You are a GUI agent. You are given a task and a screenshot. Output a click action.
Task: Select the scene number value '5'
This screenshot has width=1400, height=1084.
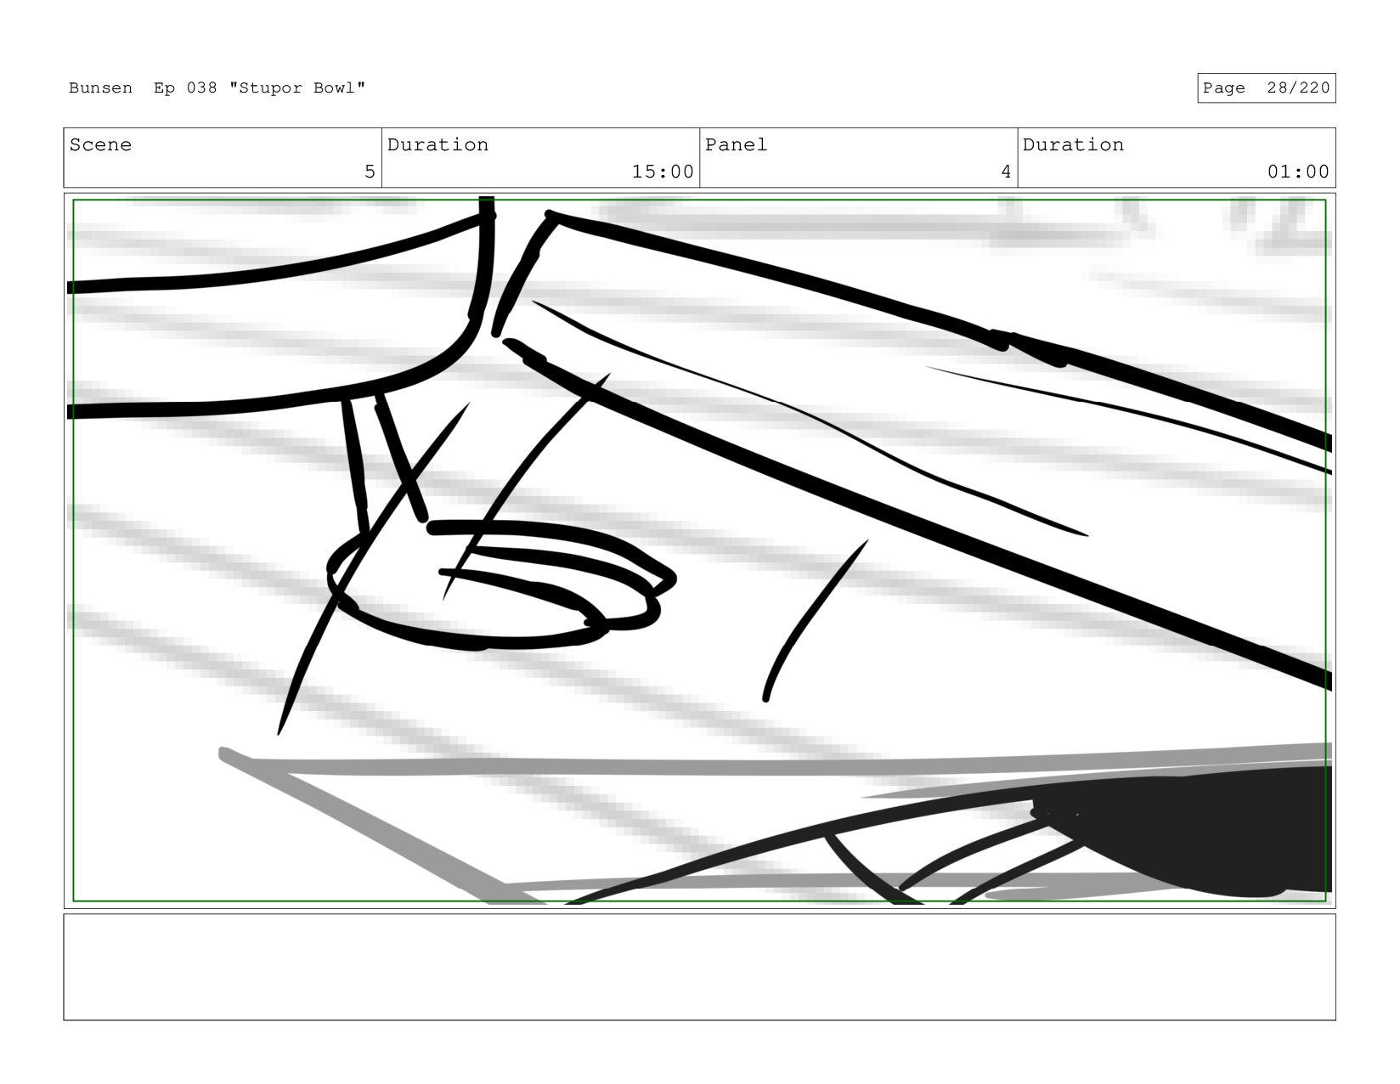(x=370, y=172)
